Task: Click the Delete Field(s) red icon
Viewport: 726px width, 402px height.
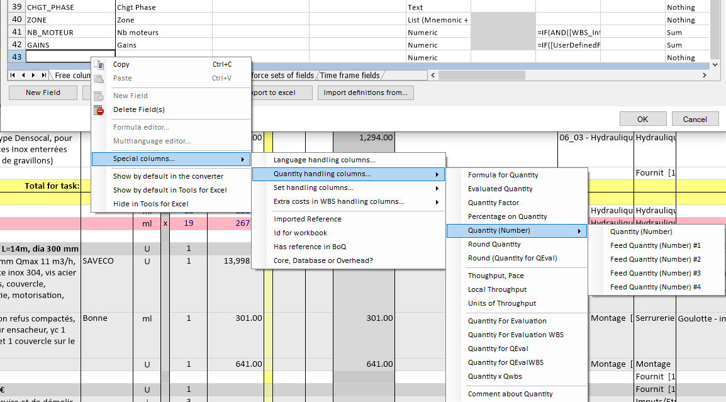Action: coord(99,110)
